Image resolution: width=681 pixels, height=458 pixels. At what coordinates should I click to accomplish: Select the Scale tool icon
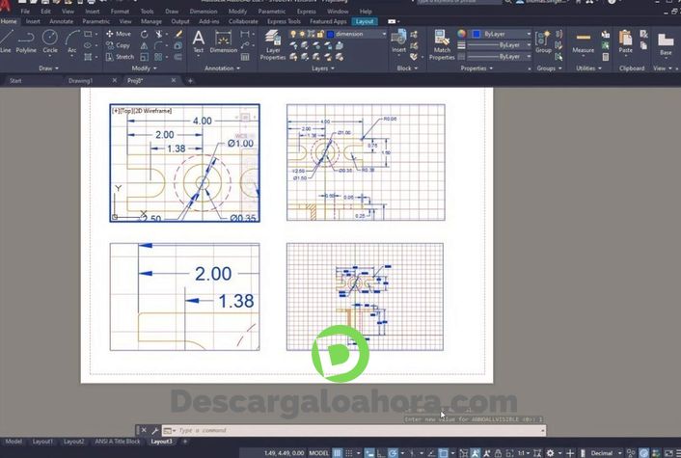[x=144, y=57]
